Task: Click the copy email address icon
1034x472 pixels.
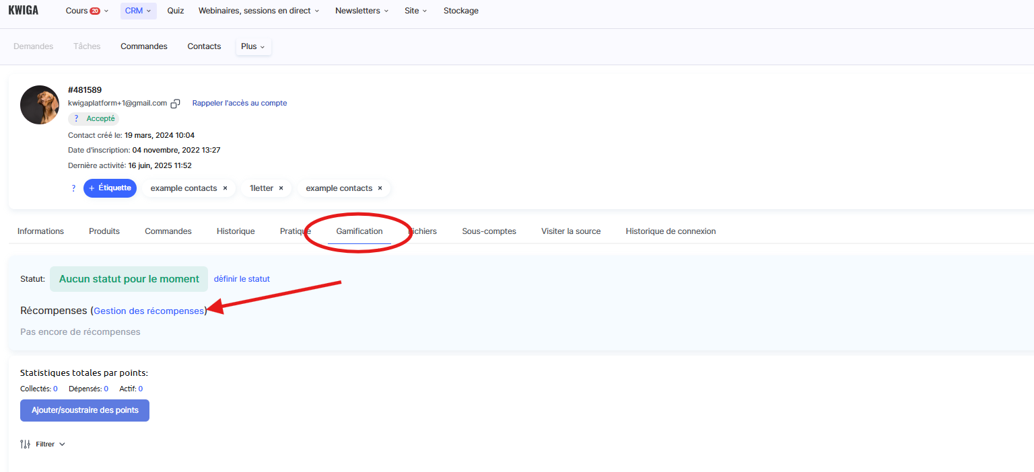Action: tap(176, 104)
